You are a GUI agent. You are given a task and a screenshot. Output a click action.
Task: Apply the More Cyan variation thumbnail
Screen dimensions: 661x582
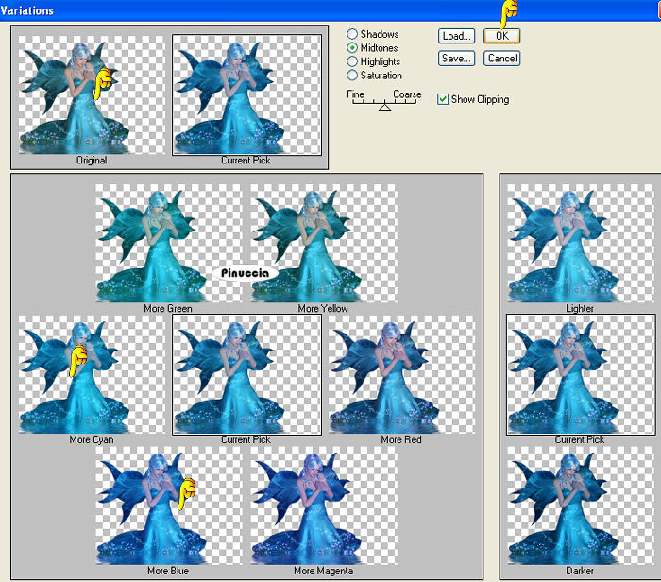(x=92, y=374)
